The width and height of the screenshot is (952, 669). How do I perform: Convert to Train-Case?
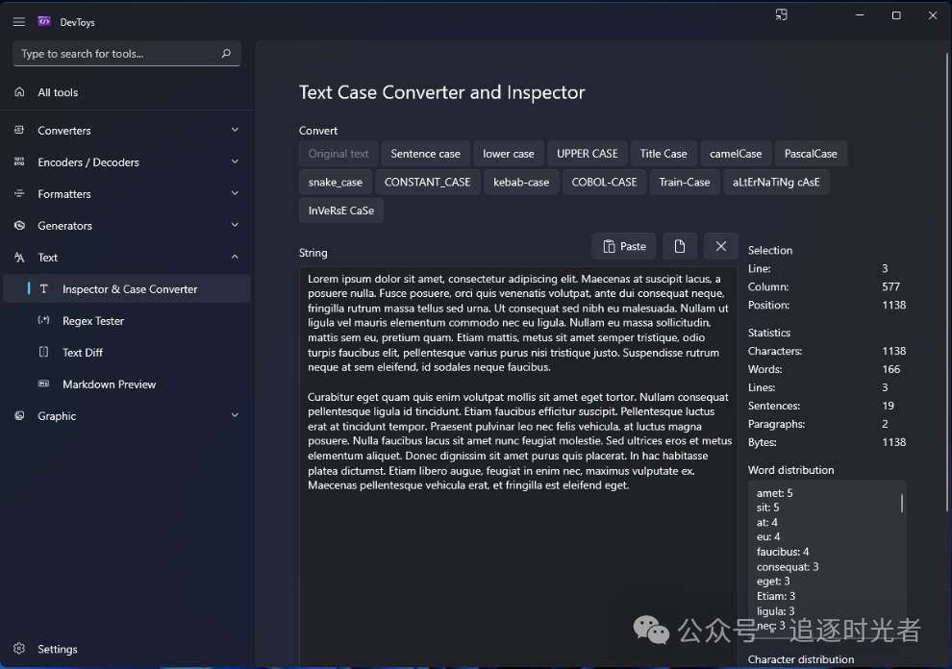click(685, 182)
